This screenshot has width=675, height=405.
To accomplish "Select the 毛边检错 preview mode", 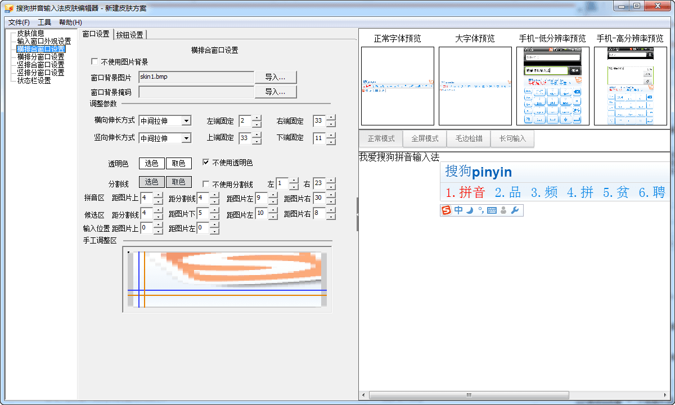I will tap(469, 139).
